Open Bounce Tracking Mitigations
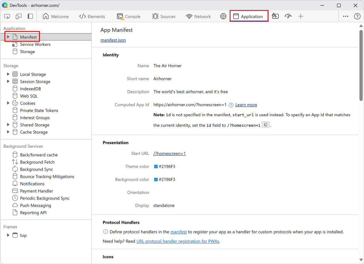The image size is (364, 264). (47, 177)
